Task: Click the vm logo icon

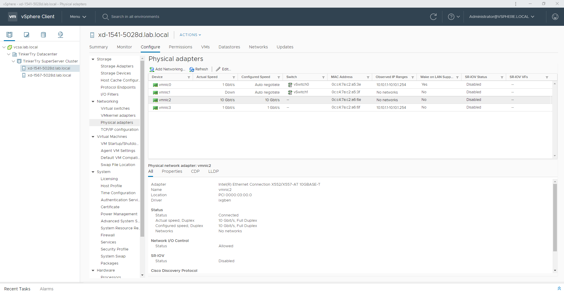Action: tap(13, 17)
